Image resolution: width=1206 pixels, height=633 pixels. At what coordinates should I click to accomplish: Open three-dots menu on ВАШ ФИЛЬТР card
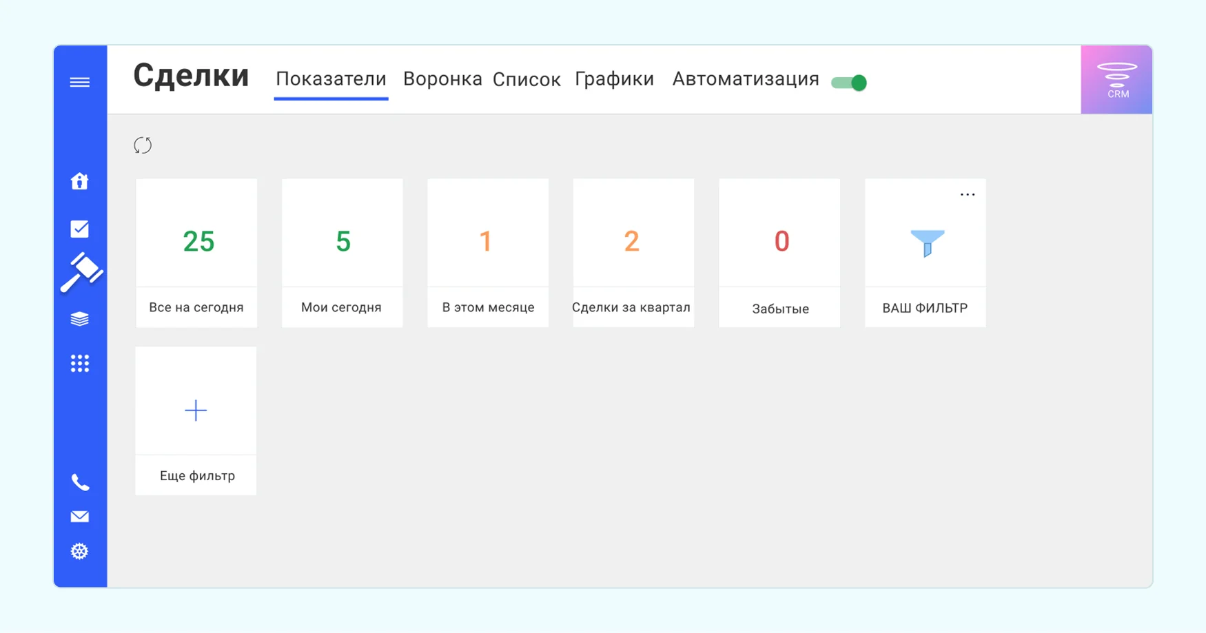pos(968,195)
